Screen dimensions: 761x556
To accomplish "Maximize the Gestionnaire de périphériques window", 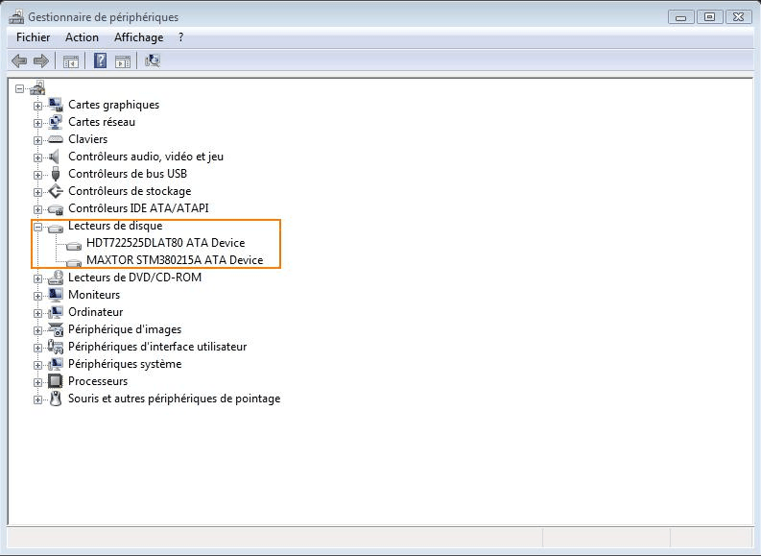I will click(709, 17).
